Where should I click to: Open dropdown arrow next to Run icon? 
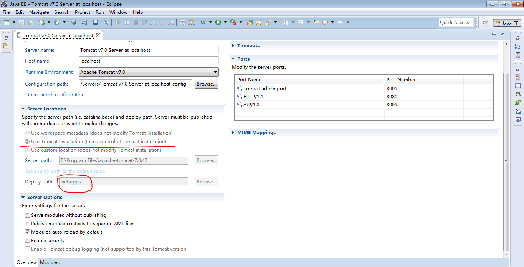click(x=225, y=22)
